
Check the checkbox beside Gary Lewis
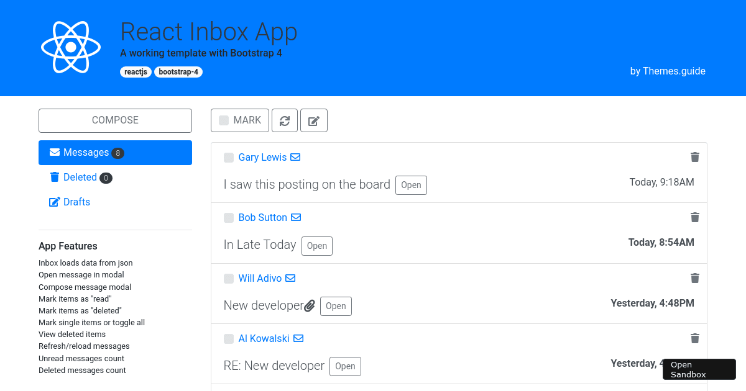(x=228, y=158)
